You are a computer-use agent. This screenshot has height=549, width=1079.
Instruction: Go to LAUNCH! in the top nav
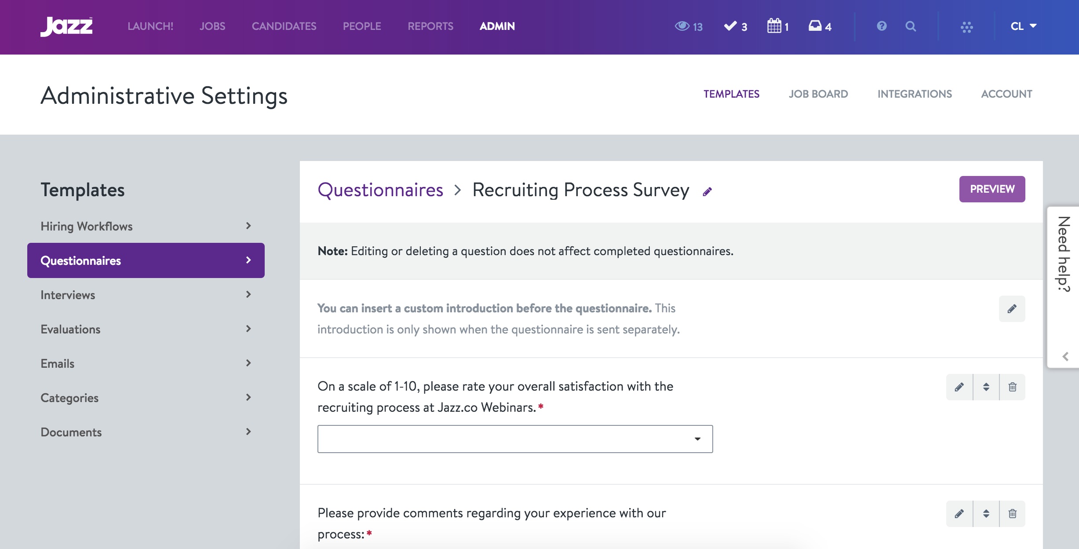tap(150, 26)
